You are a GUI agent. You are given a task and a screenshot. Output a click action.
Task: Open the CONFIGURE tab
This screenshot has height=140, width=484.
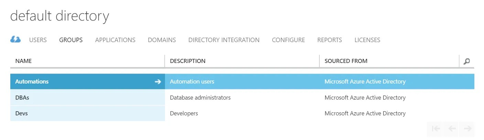[288, 40]
